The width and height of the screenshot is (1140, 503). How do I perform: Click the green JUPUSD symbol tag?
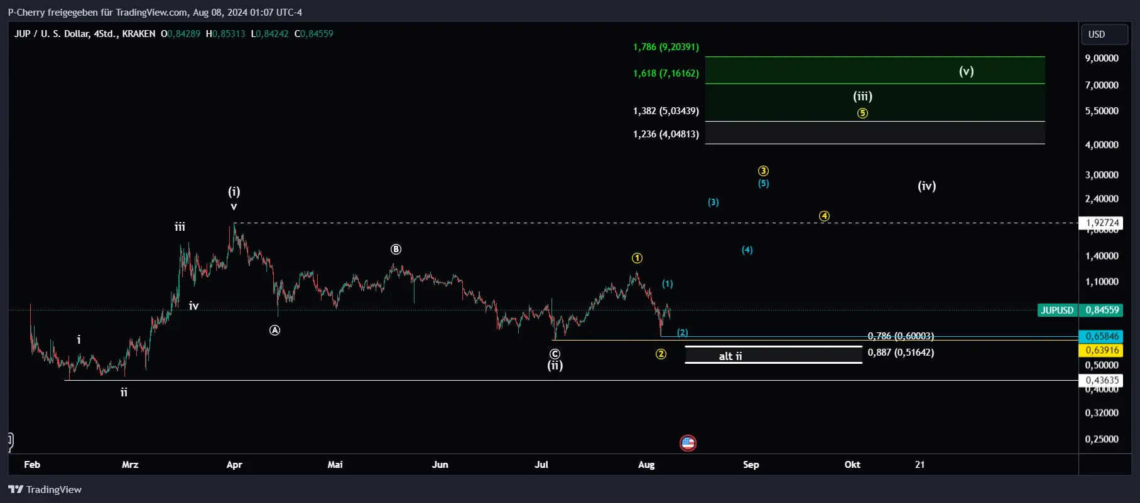click(1057, 310)
